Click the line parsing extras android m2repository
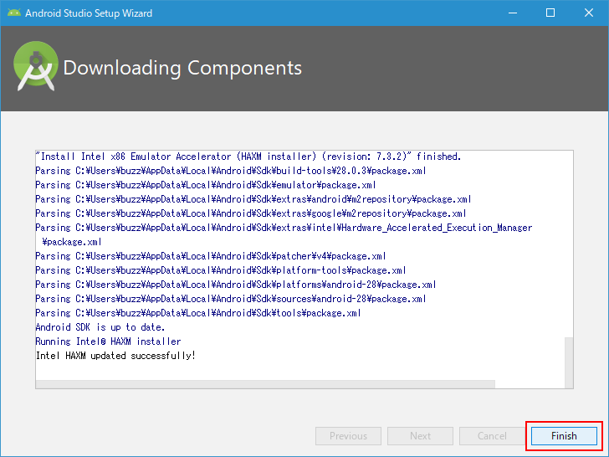Image resolution: width=609 pixels, height=457 pixels. pyautogui.click(x=253, y=199)
